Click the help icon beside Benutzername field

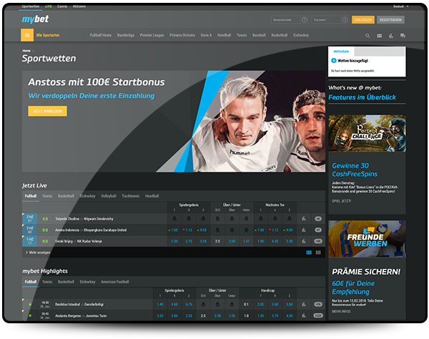[305, 20]
